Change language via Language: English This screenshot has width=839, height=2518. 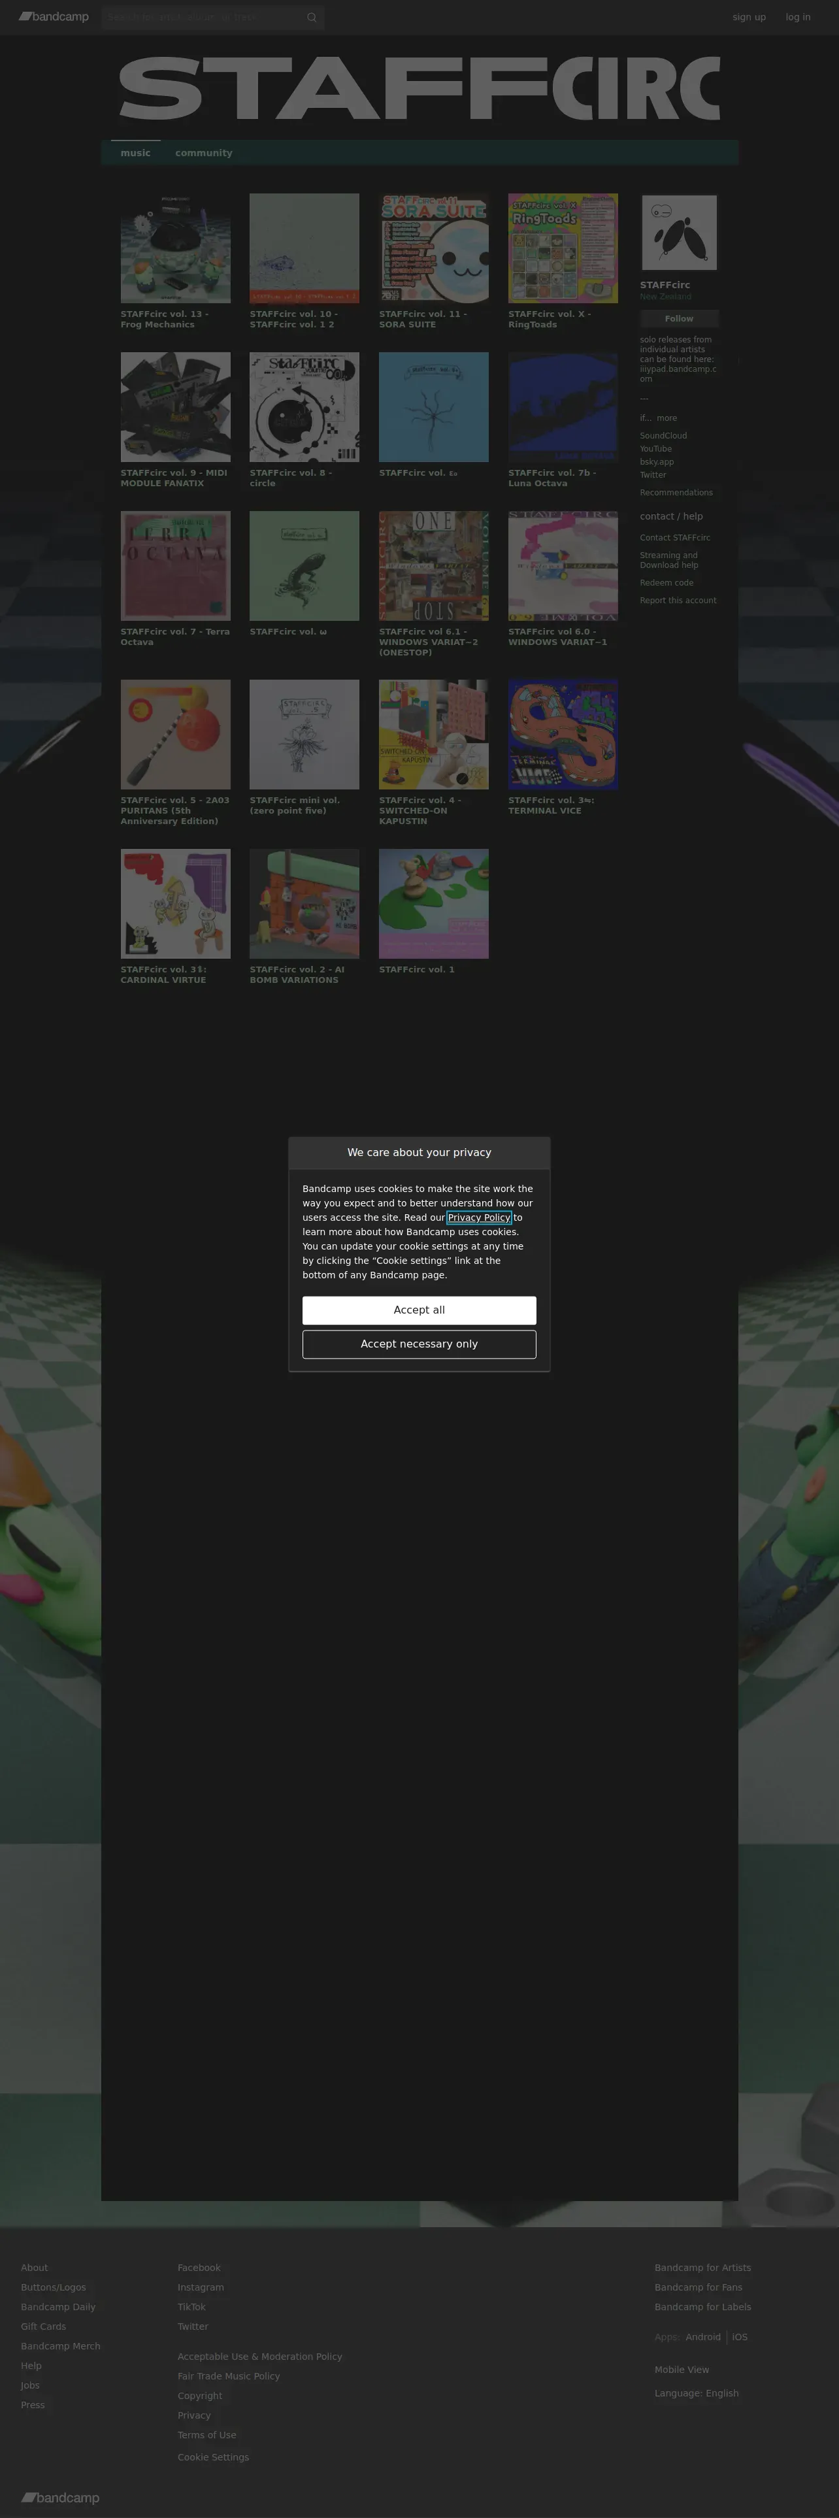697,2393
